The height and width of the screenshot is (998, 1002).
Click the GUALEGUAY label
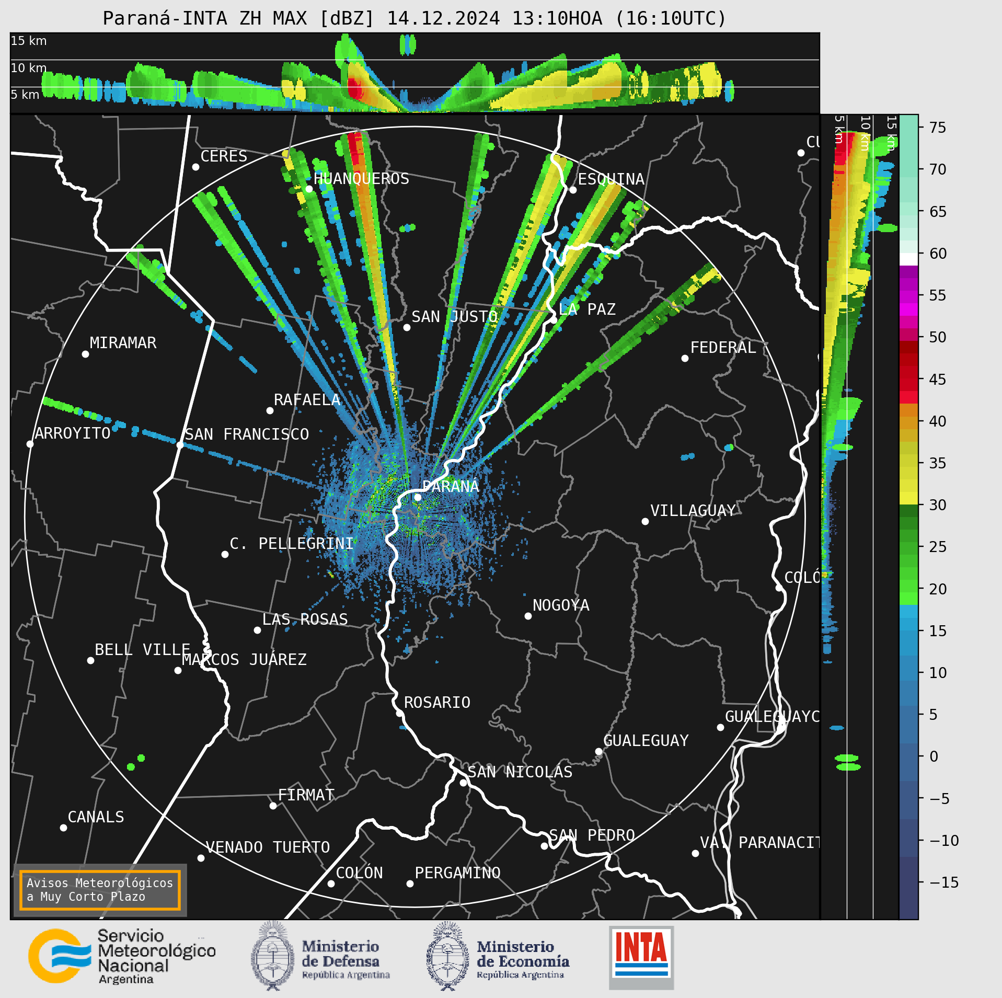(646, 740)
